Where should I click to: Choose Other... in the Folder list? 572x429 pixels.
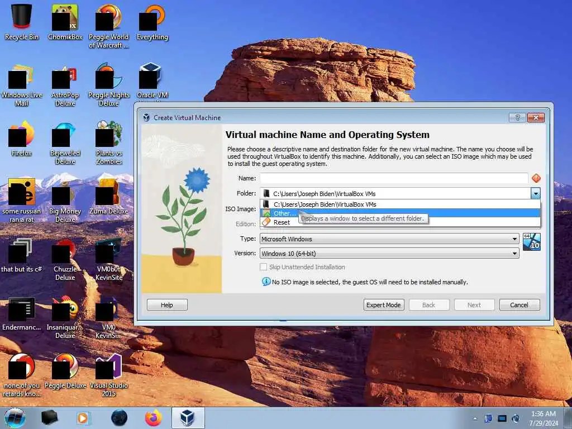point(400,213)
